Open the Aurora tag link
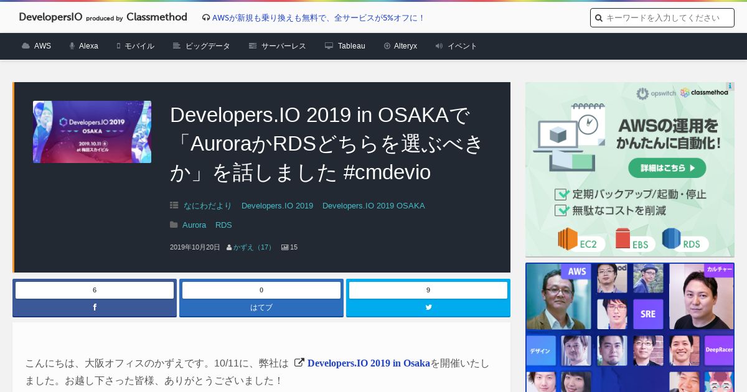The height and width of the screenshot is (392, 747). click(x=194, y=225)
